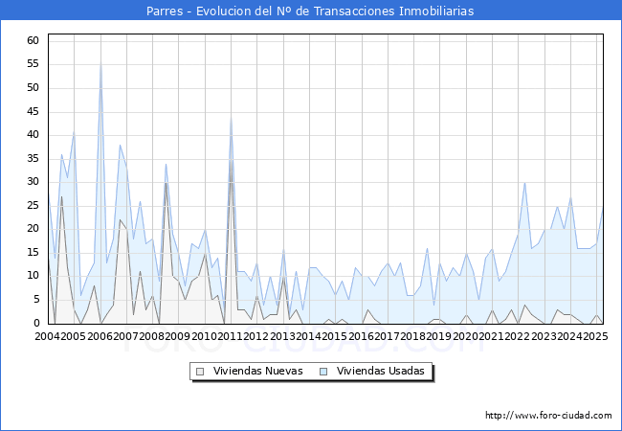Click the x-axis year label 2007
Viewport: 622px width, 431px height.
(x=125, y=336)
